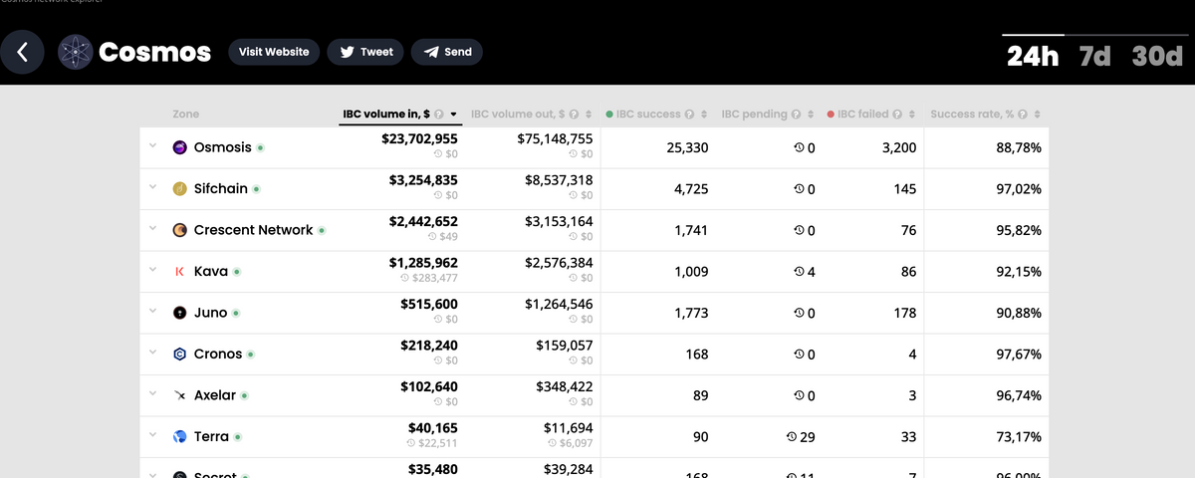Expand the Juno row chevron
1195x478 pixels.
(153, 312)
